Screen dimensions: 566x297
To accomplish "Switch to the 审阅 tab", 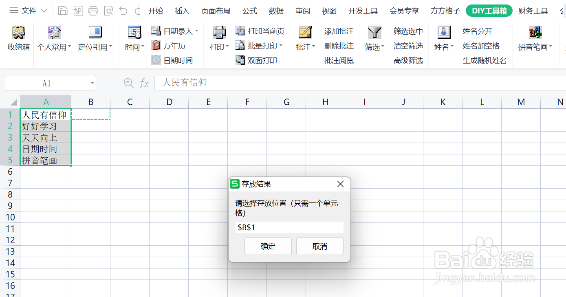I will coord(303,11).
